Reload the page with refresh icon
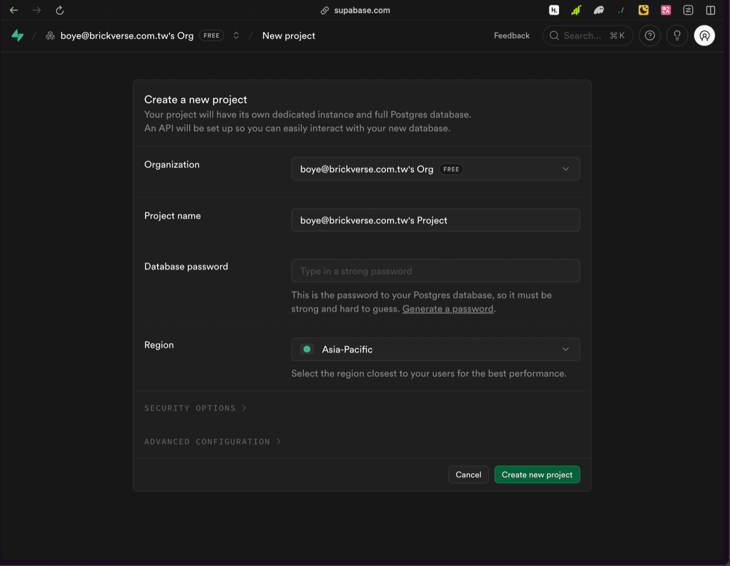730x566 pixels. click(60, 10)
